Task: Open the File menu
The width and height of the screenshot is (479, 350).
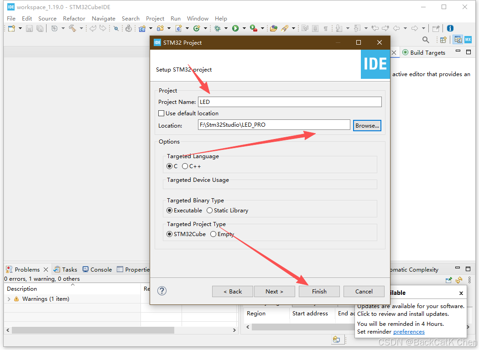Action: click(11, 19)
